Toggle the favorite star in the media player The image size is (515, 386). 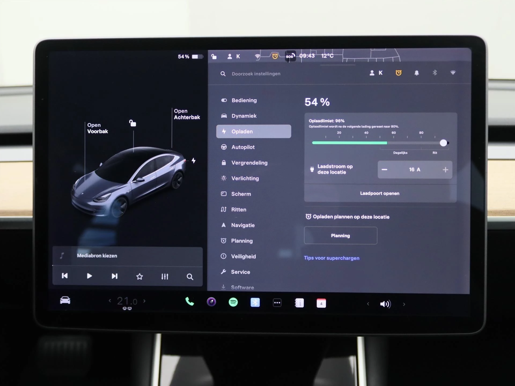coord(139,276)
